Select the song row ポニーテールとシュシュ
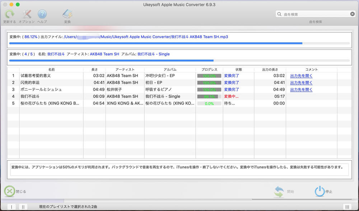 tap(179, 89)
